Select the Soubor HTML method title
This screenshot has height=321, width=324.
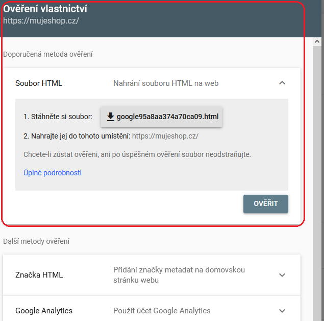point(39,83)
